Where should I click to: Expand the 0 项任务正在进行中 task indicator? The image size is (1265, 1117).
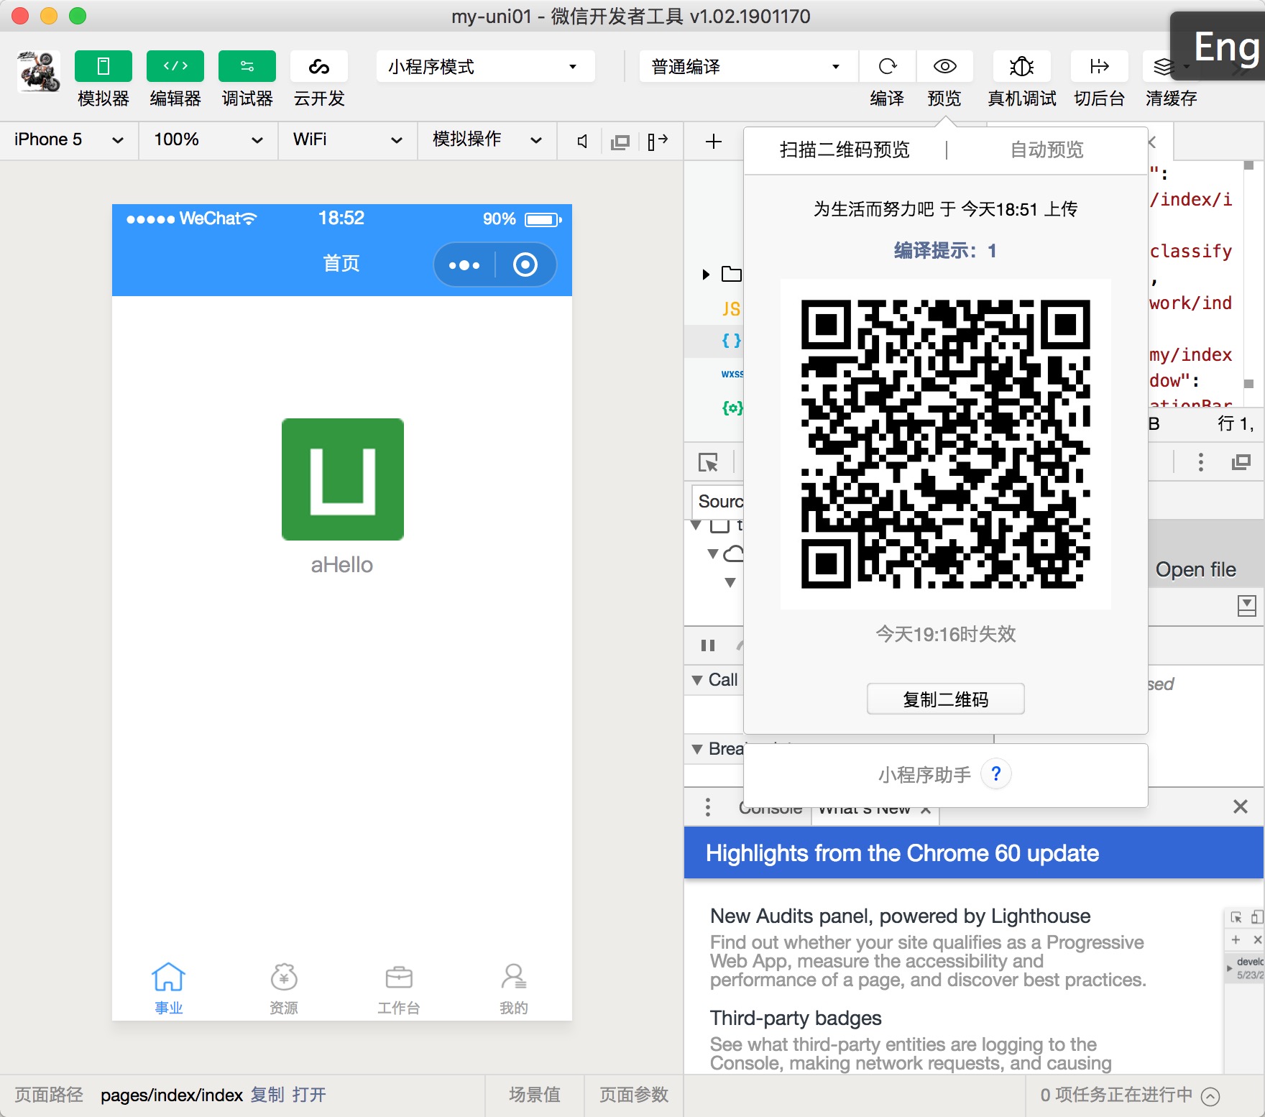click(x=1210, y=1095)
